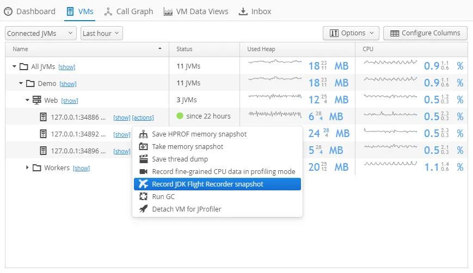Click [show] link next to Demo
This screenshot has width=473, height=273.
tap(68, 84)
